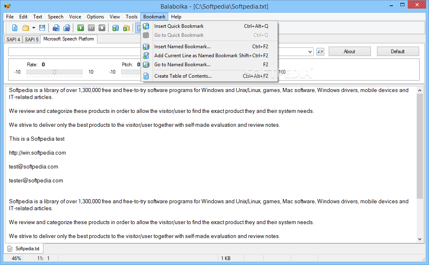This screenshot has width=429, height=265.
Task: Start reading aloud with the green Play button
Action: [80, 28]
